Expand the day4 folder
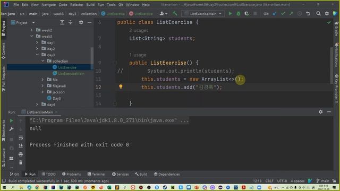340x191 pixels. coord(37,105)
